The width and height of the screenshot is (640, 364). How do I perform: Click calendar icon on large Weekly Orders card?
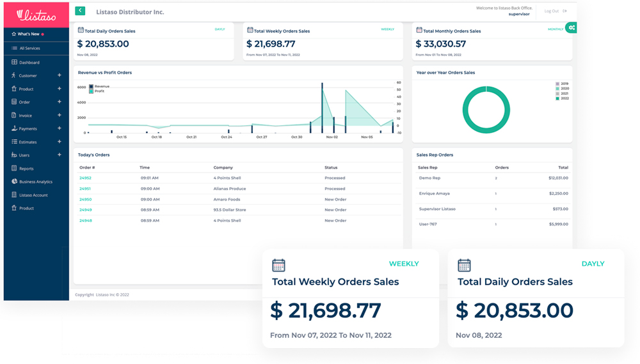279,265
